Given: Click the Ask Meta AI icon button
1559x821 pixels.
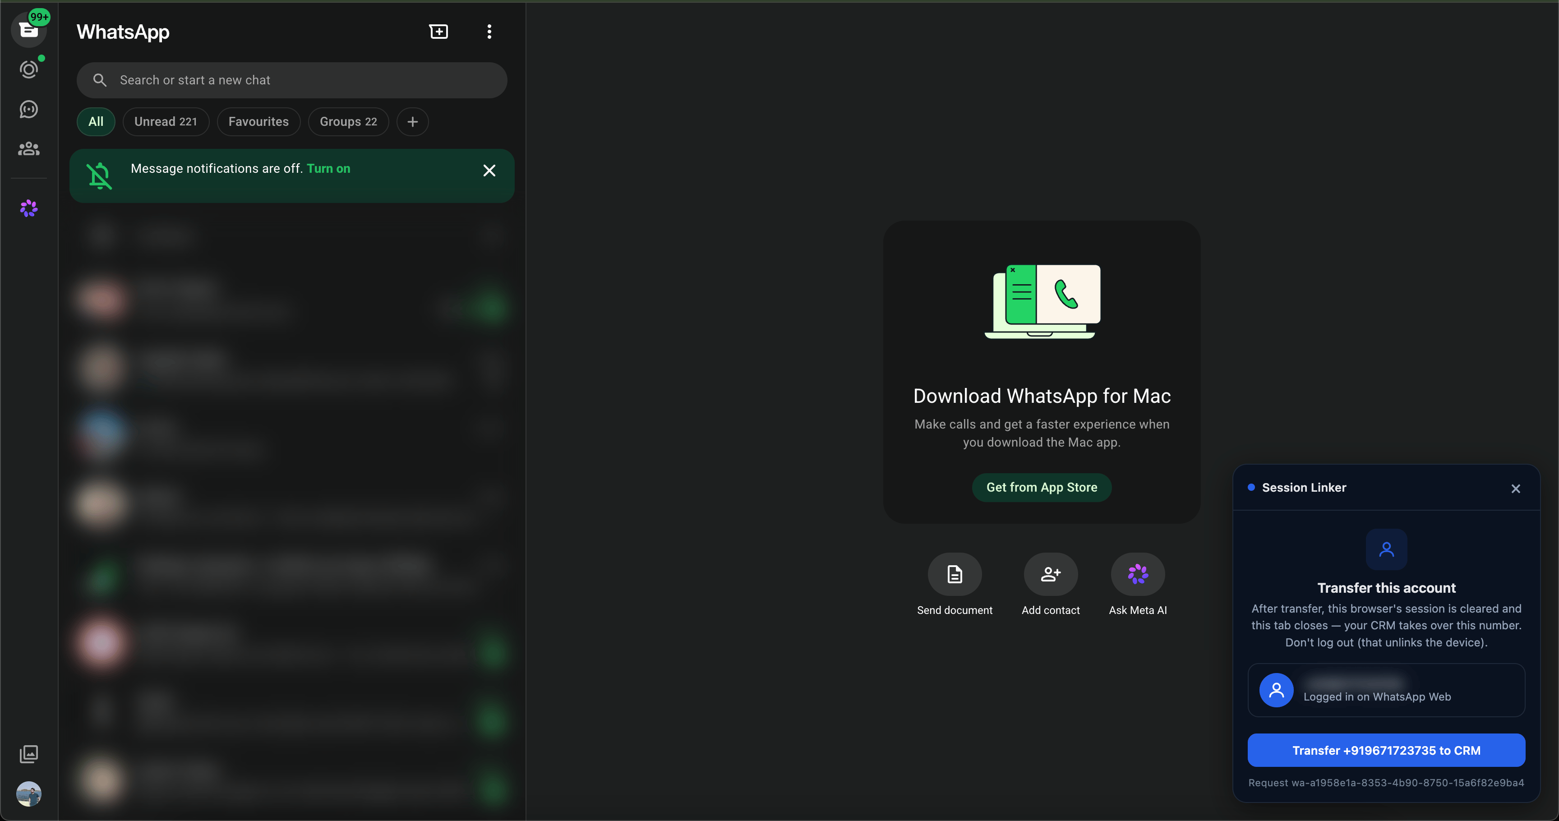Looking at the screenshot, I should pos(1138,574).
